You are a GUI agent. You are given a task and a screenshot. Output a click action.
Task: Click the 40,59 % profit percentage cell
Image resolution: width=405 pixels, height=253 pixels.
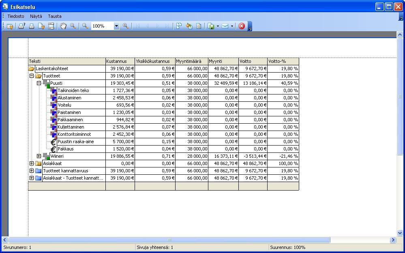pyautogui.click(x=283, y=83)
